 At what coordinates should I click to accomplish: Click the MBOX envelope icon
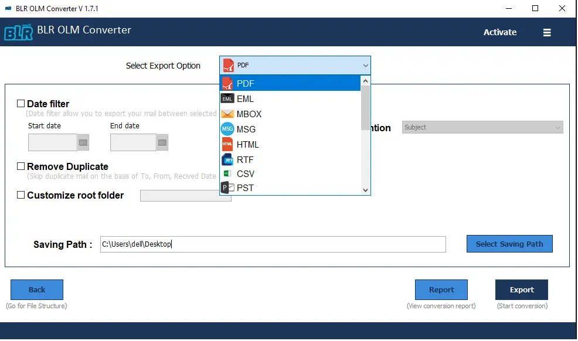(227, 114)
